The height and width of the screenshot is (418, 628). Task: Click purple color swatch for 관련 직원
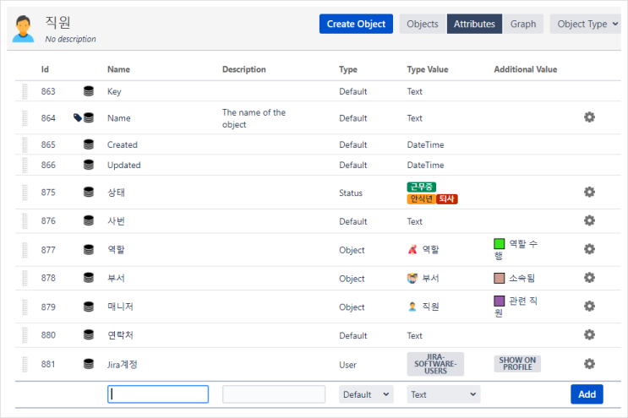click(499, 301)
